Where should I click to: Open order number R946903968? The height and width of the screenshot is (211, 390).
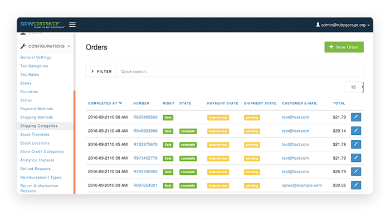click(x=145, y=131)
